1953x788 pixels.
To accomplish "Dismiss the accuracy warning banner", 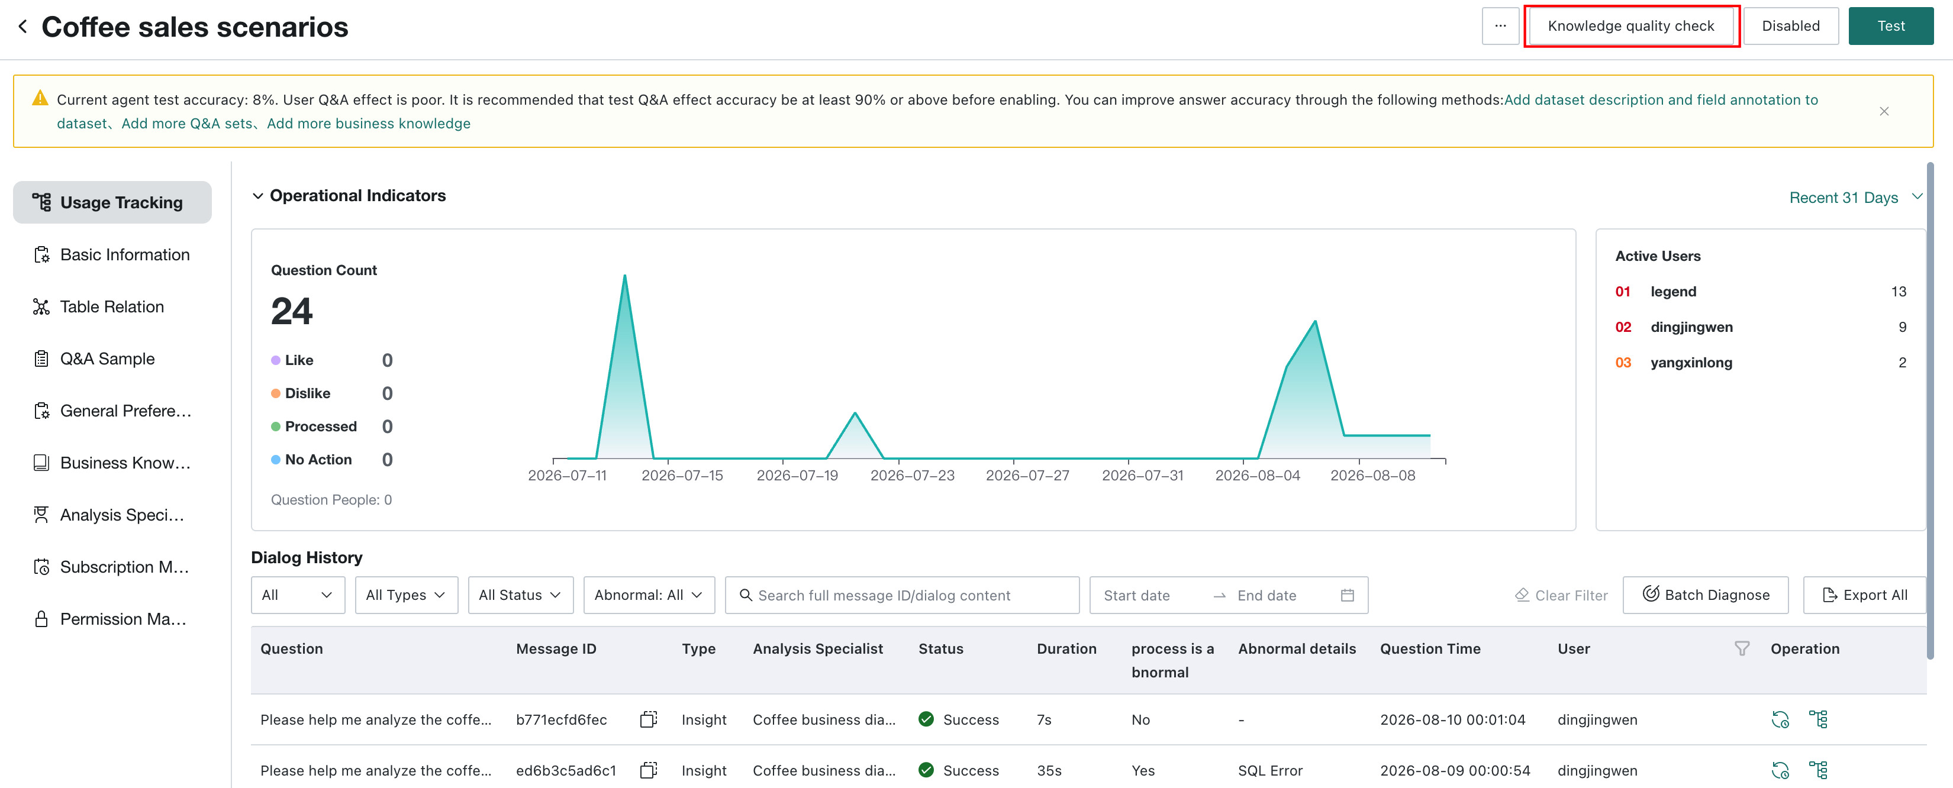I will point(1884,111).
